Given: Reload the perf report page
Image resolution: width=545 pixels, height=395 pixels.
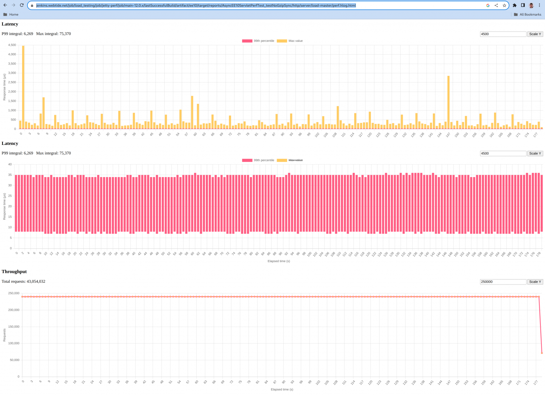Looking at the screenshot, I should pos(22,5).
